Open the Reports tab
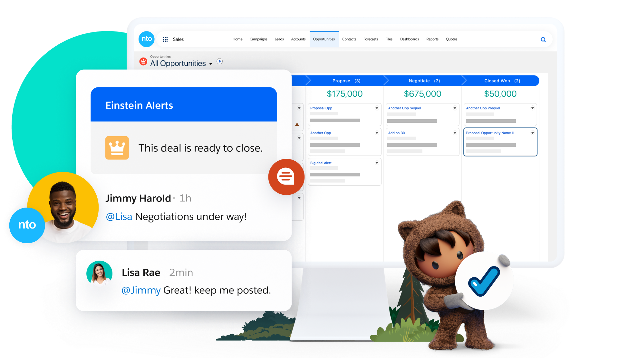 [x=432, y=39]
